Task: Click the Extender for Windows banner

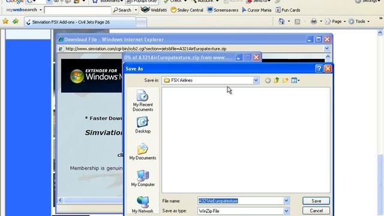Action: pos(92,76)
